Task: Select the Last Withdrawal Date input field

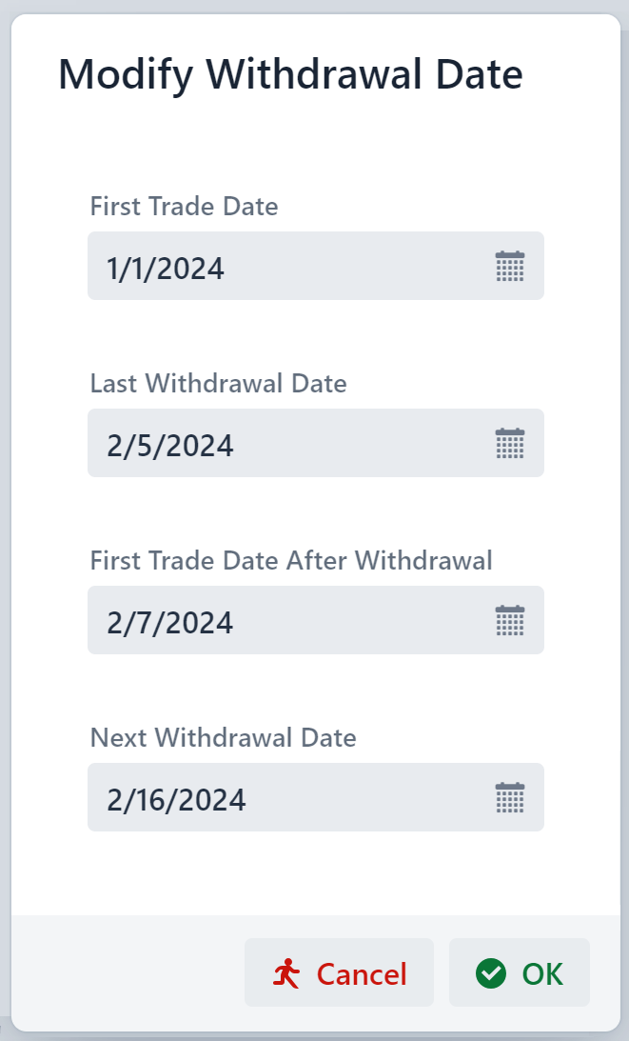Action: coord(285,443)
